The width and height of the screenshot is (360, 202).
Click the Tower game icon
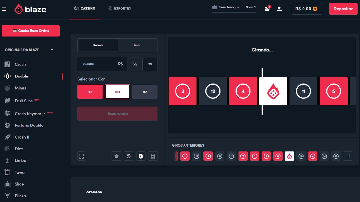pyautogui.click(x=7, y=172)
